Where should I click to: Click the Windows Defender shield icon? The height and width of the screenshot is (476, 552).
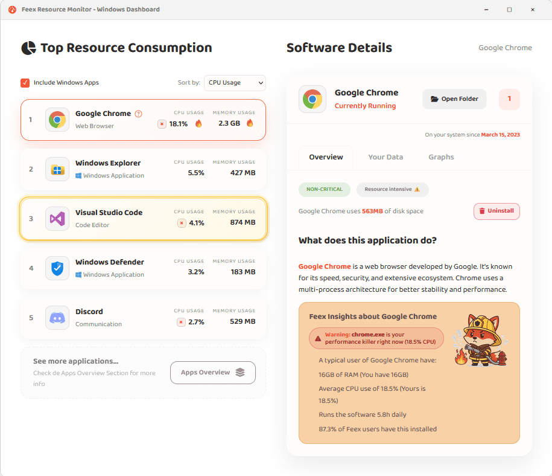tap(57, 268)
